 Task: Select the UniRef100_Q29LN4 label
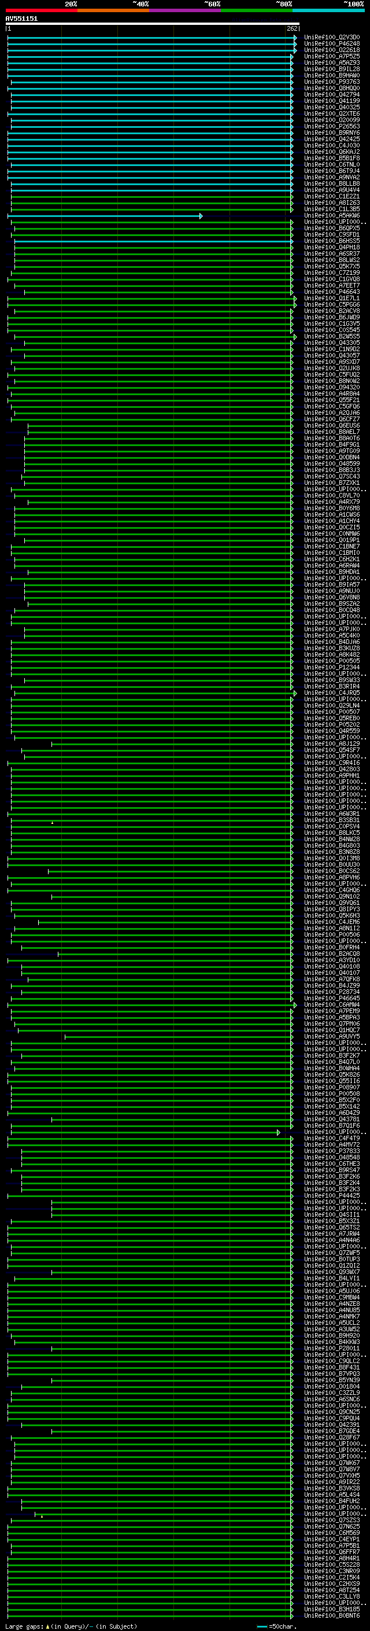coord(332,705)
